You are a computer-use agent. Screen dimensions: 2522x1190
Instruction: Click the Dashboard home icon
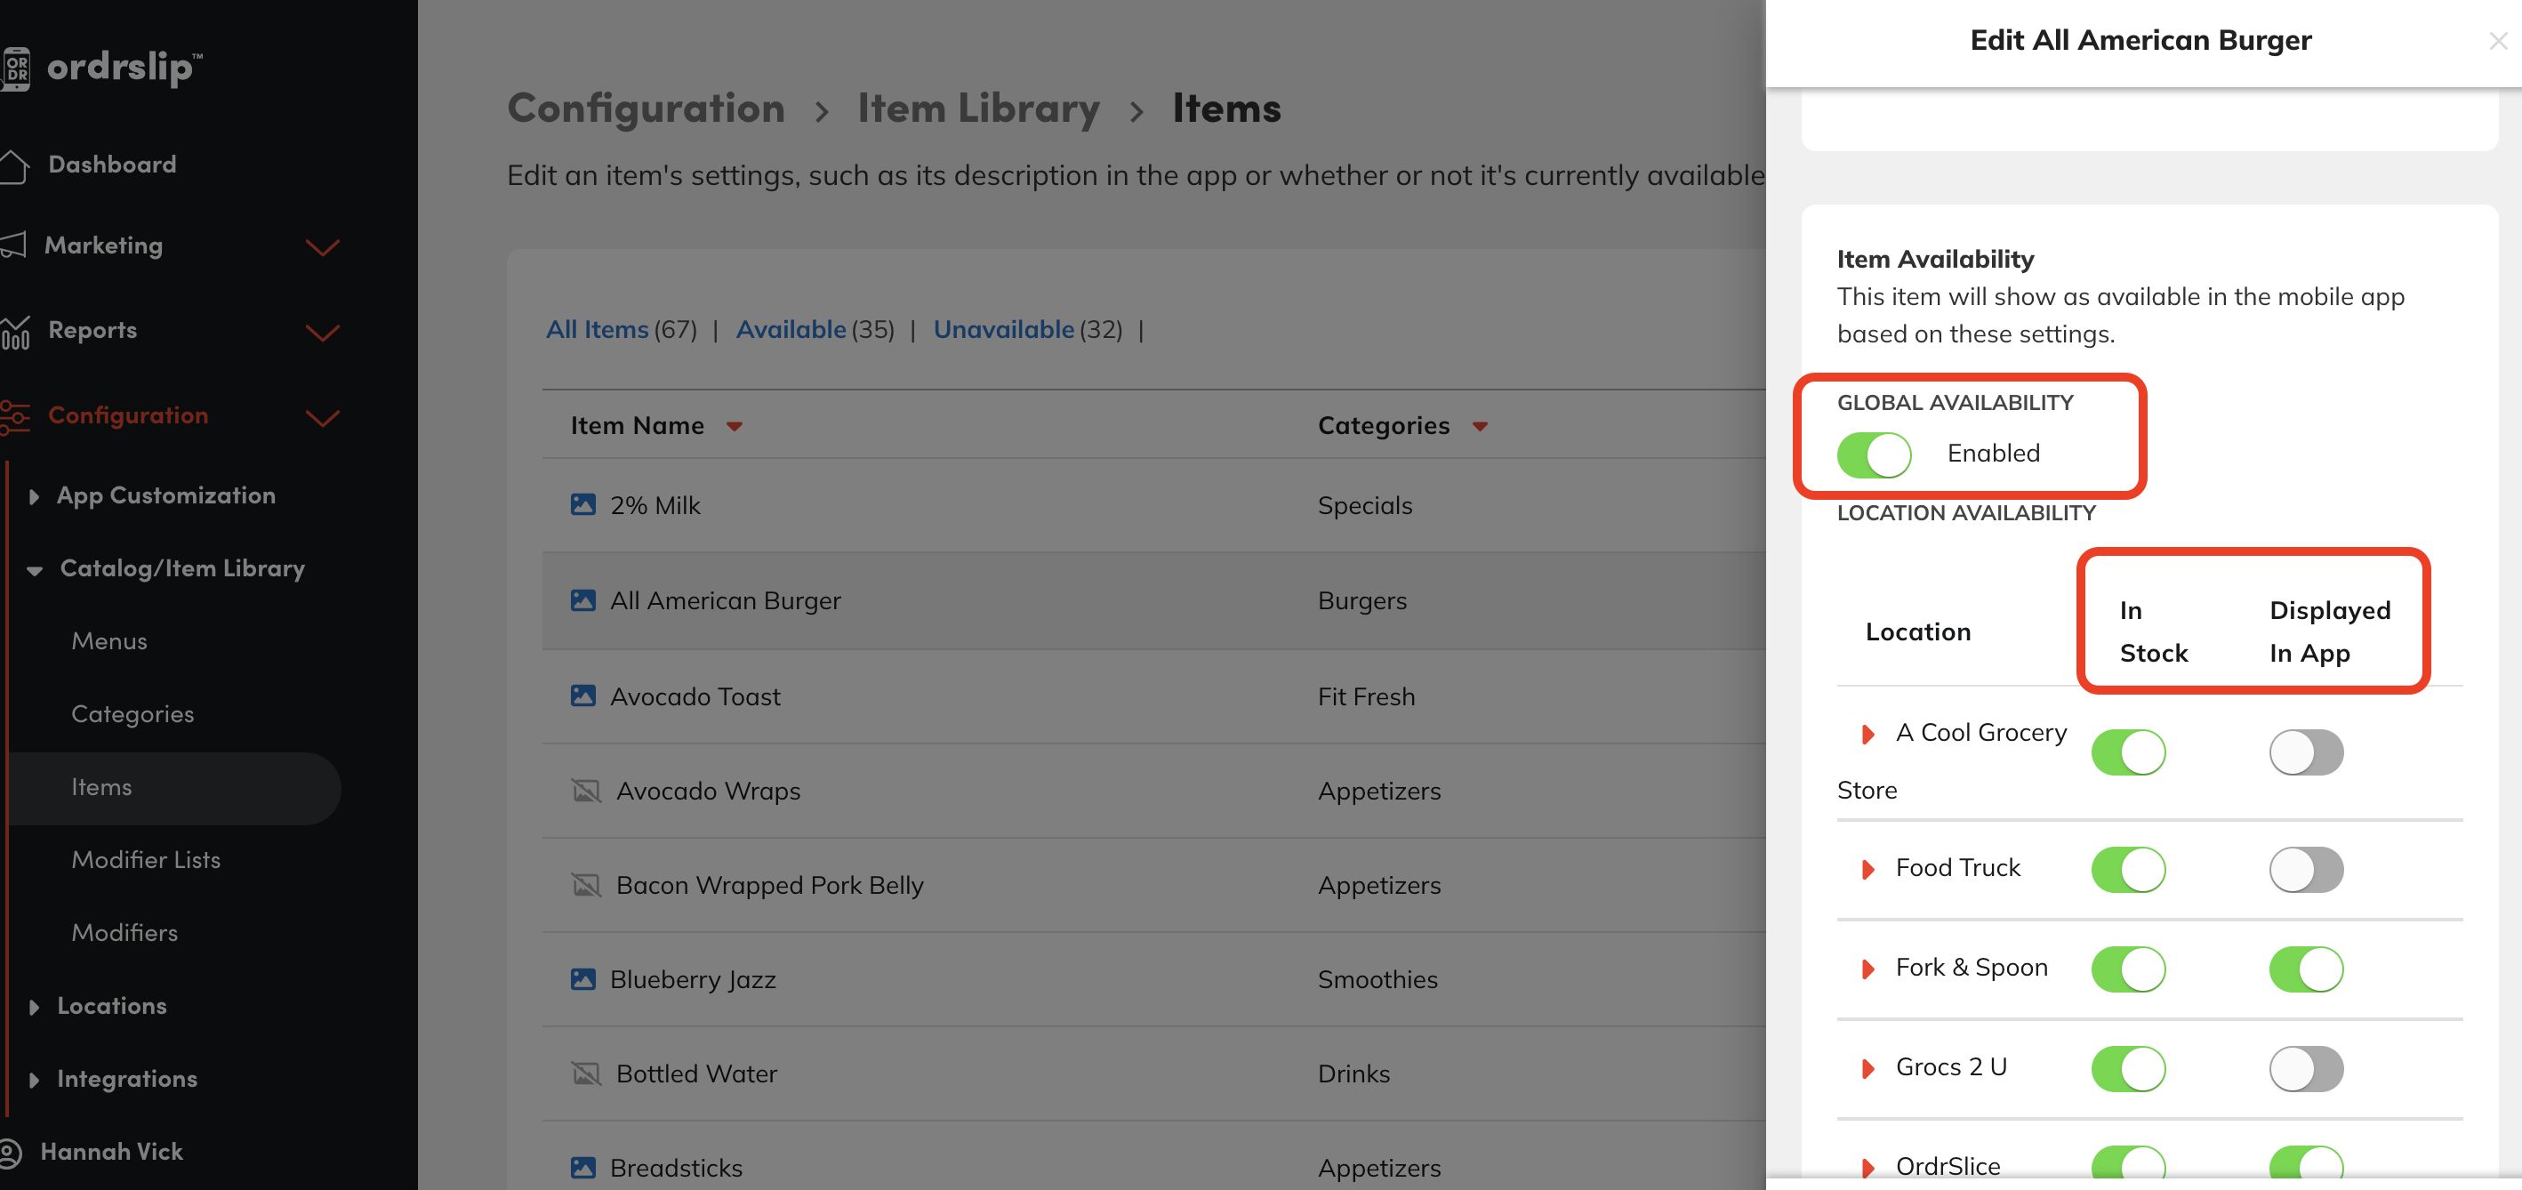pos(13,165)
